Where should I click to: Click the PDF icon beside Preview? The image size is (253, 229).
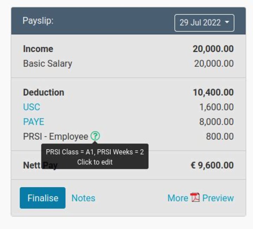(195, 198)
